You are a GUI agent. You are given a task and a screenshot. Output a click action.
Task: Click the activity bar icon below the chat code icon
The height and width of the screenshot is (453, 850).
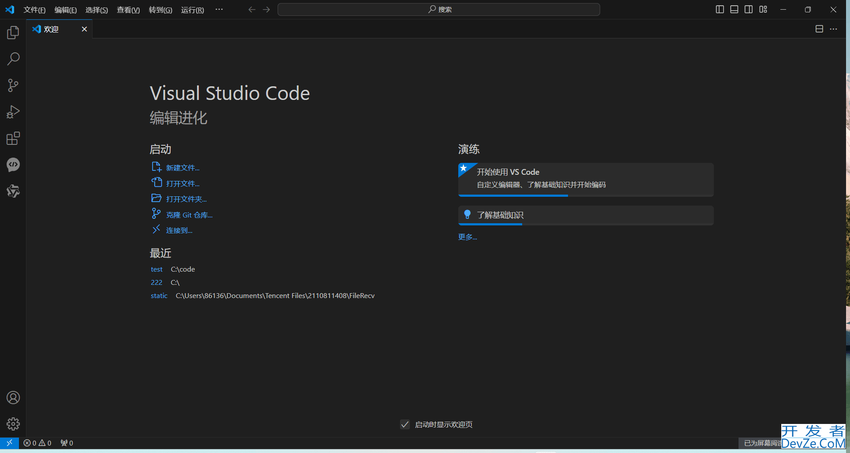(13, 191)
